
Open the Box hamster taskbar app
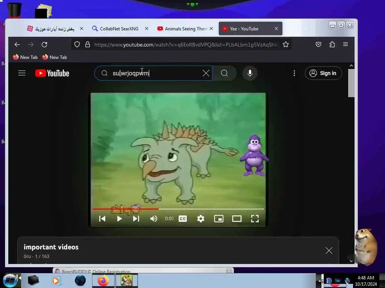tap(127, 280)
